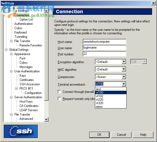Viewport: 157px width, 142px height.
Task: Click the tree scrollbar up arrow
Action: [46, 11]
